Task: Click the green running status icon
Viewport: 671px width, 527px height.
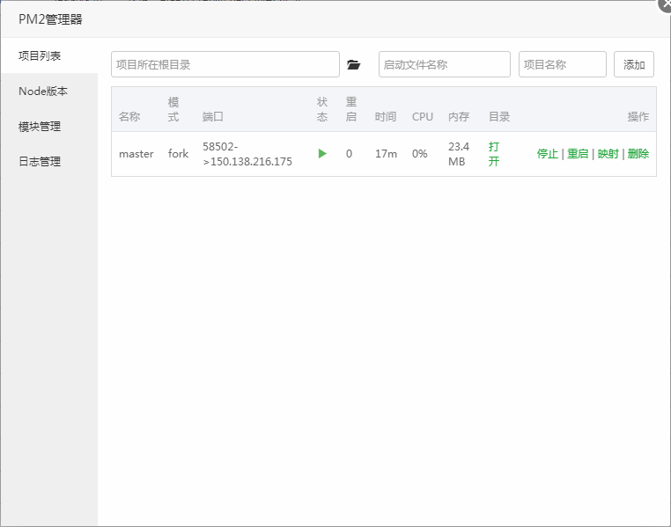Action: (322, 154)
